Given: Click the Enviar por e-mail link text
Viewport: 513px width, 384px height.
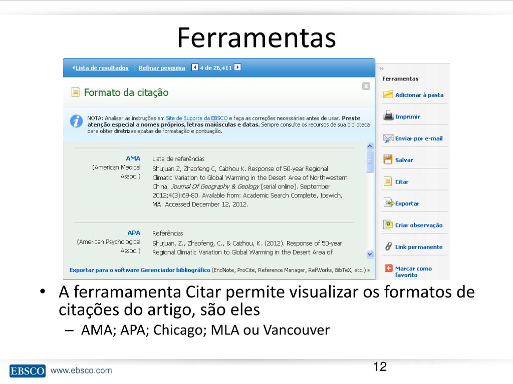Looking at the screenshot, I should 419,138.
